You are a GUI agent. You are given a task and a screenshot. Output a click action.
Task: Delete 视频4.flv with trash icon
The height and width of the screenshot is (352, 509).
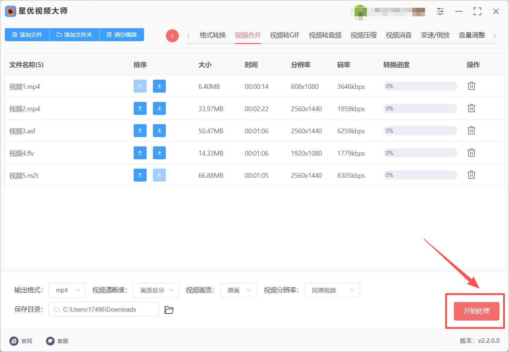click(471, 153)
